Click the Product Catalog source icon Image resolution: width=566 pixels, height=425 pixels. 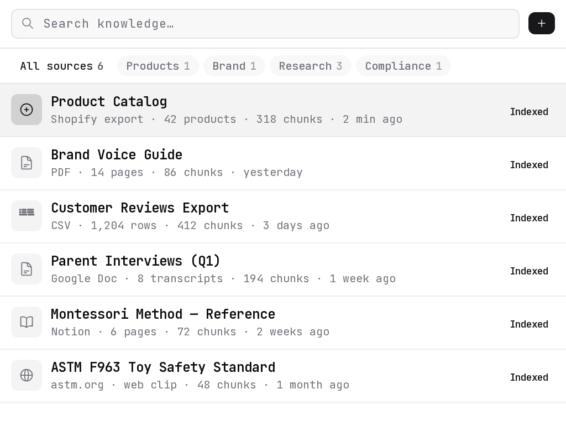tap(27, 110)
